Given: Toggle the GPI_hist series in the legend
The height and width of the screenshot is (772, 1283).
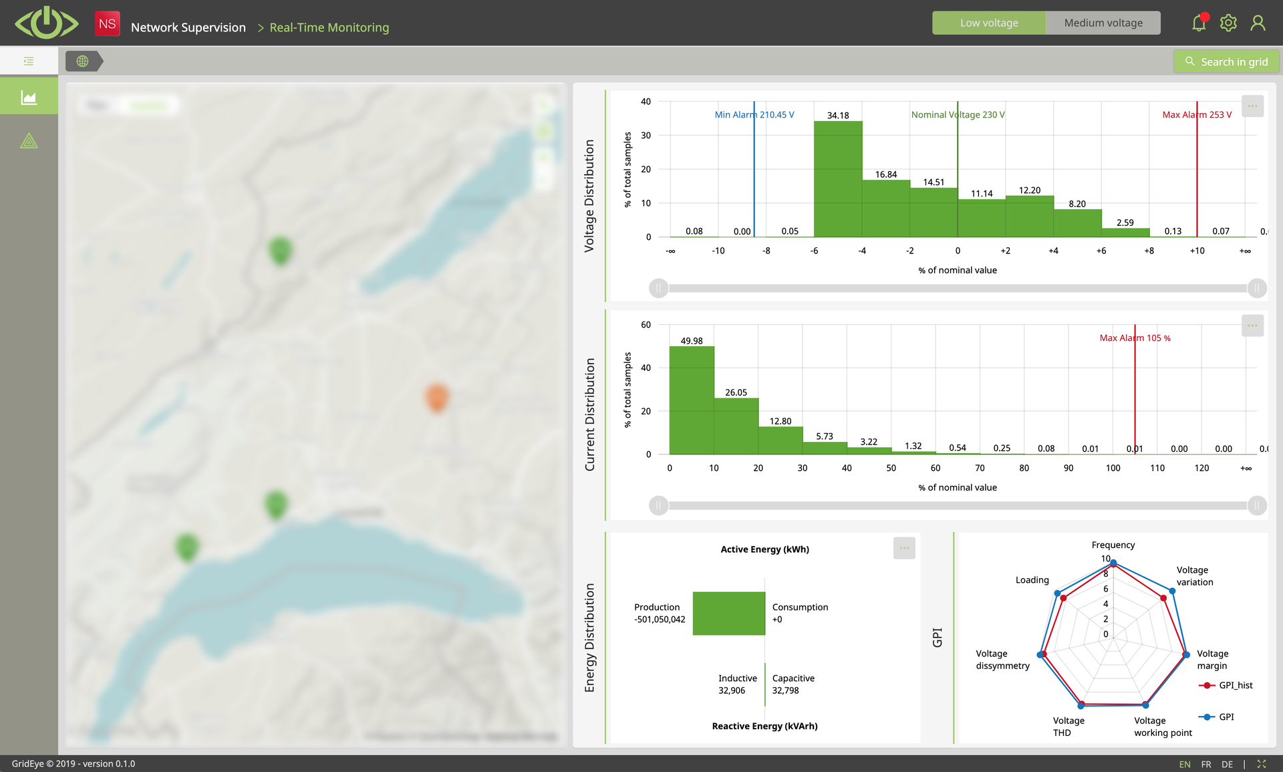Looking at the screenshot, I should [x=1226, y=685].
